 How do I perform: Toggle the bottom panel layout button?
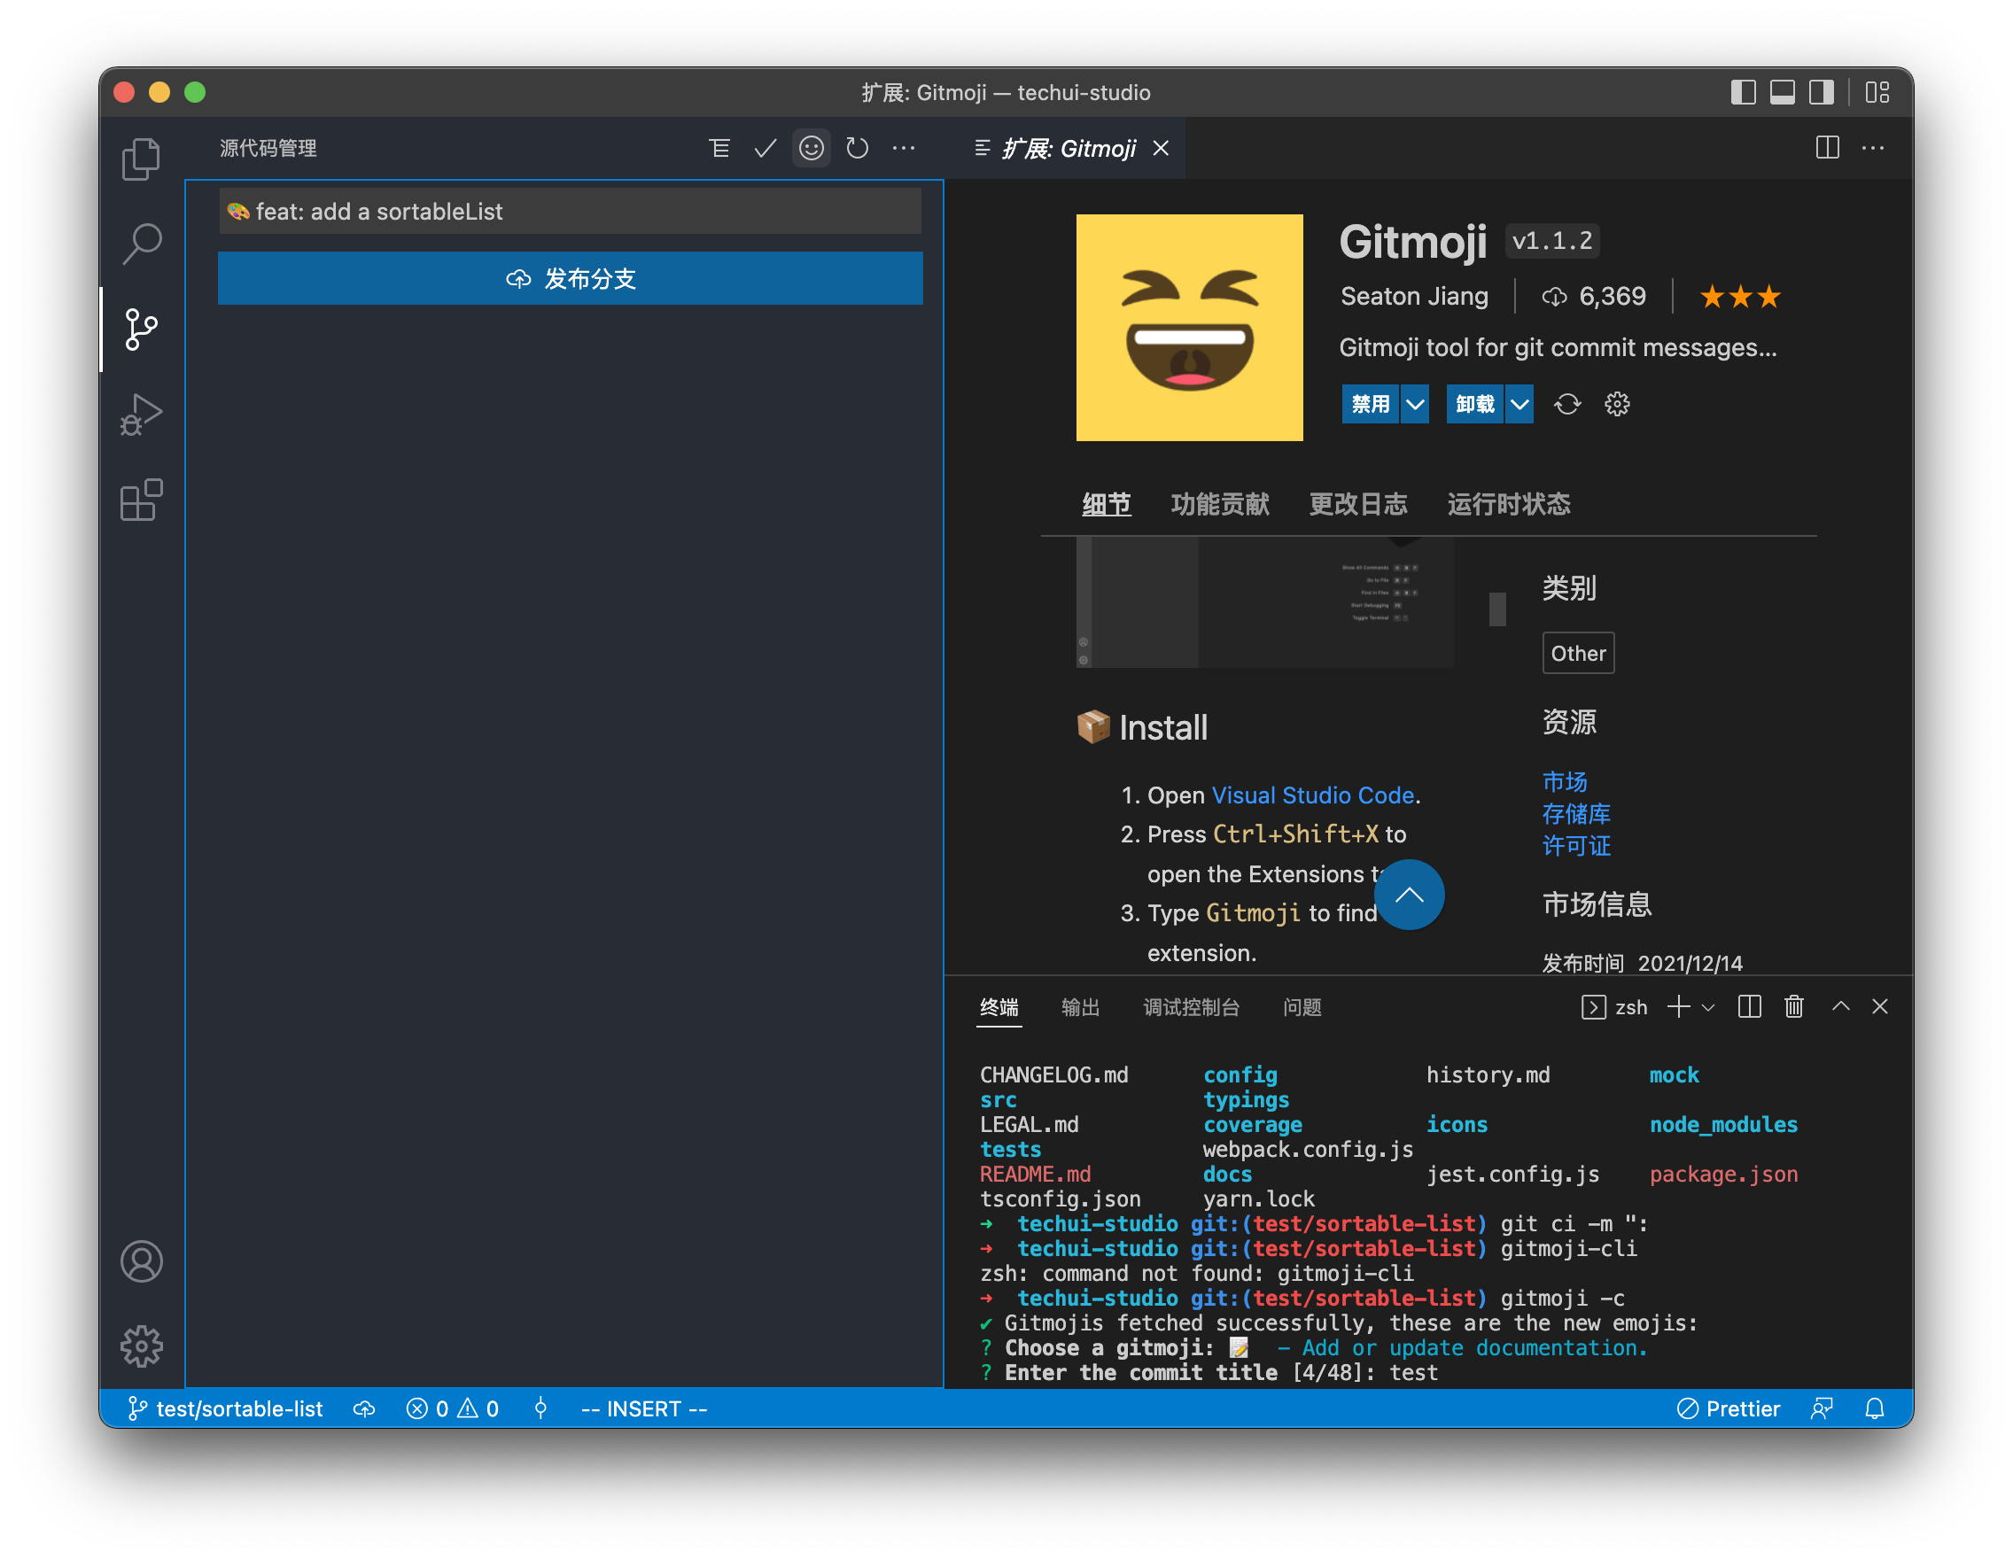tap(1783, 92)
